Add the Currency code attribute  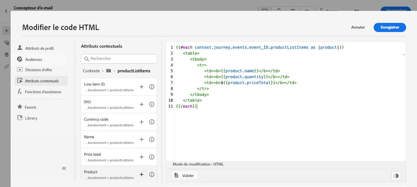tap(142, 122)
